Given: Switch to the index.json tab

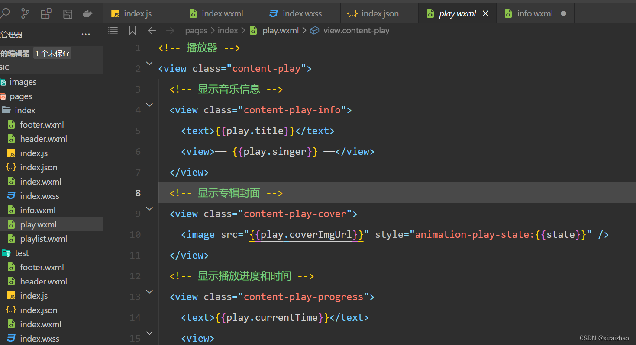Looking at the screenshot, I should 380,13.
